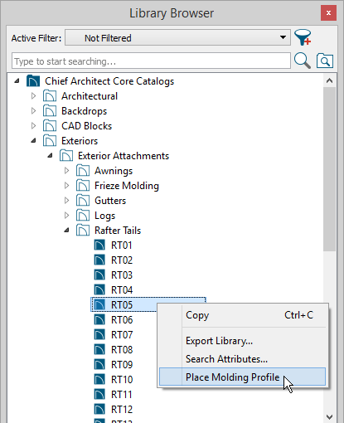Image resolution: width=344 pixels, height=423 pixels.
Task: Select the Frieze Molding label
Action: coord(127,186)
